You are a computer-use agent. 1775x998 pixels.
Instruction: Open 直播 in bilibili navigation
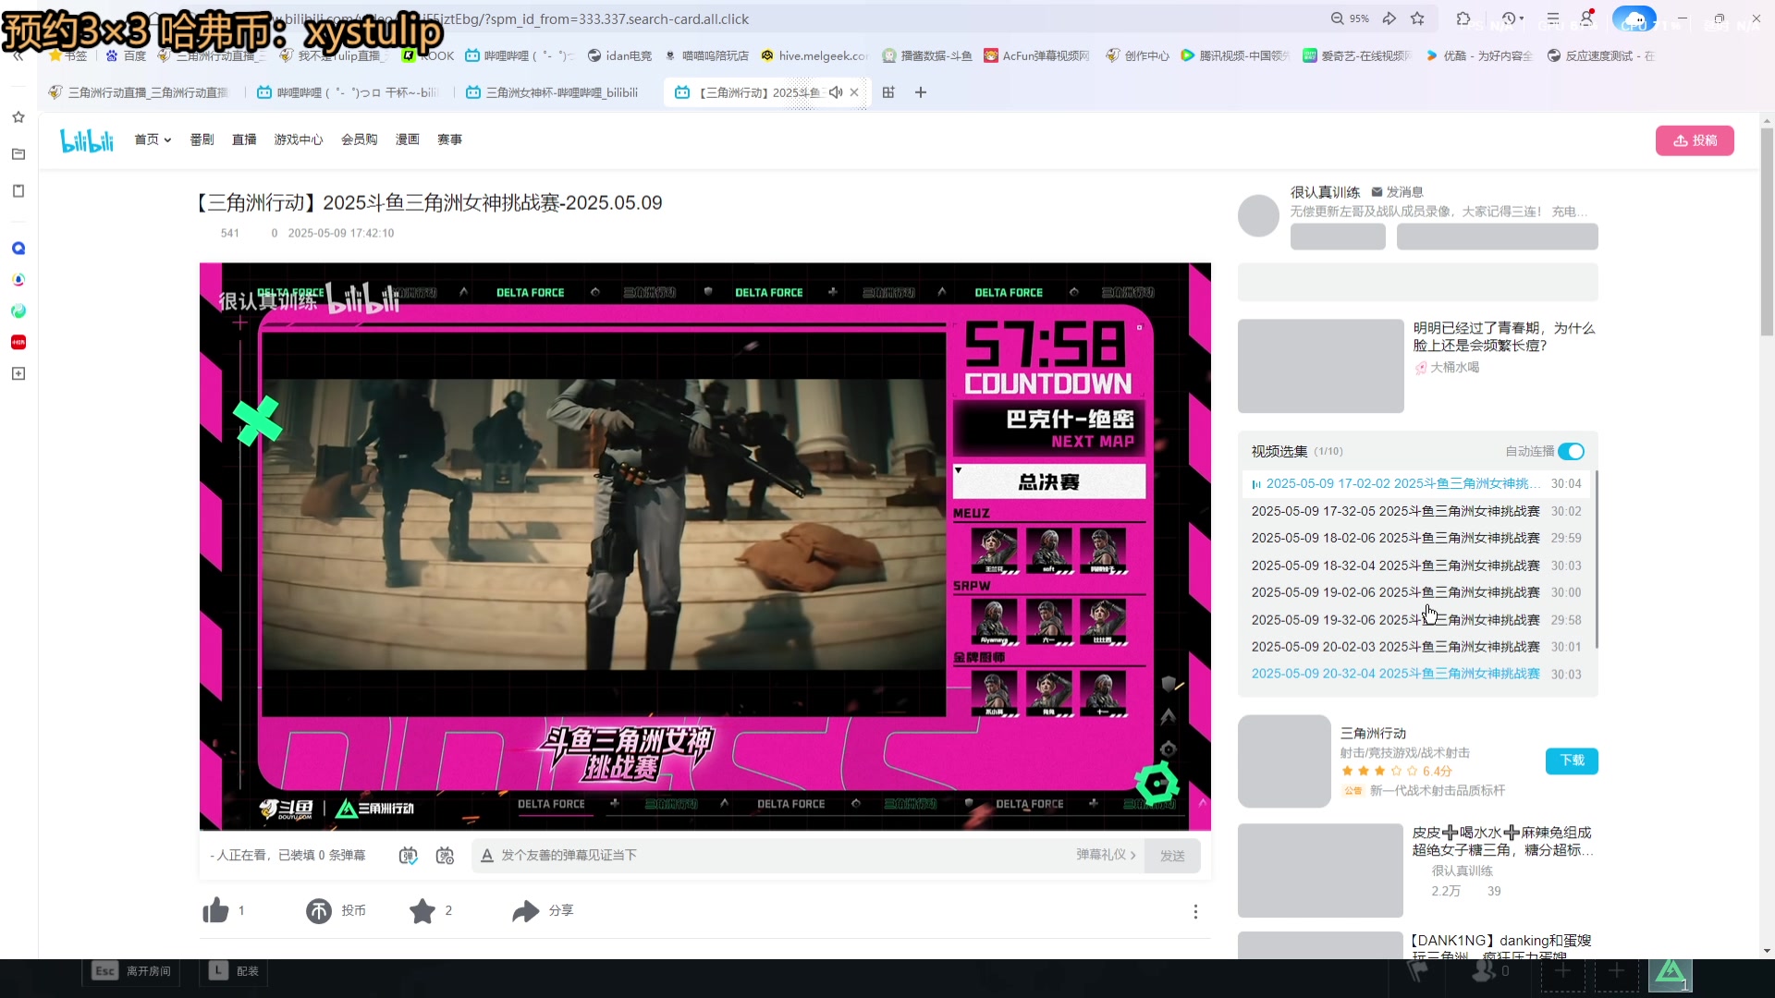pyautogui.click(x=244, y=140)
